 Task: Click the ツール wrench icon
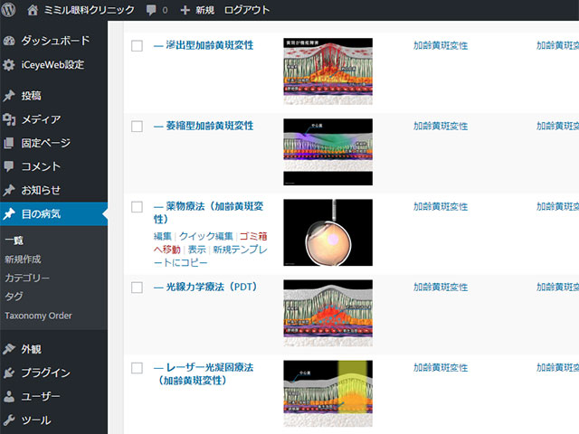[9, 420]
